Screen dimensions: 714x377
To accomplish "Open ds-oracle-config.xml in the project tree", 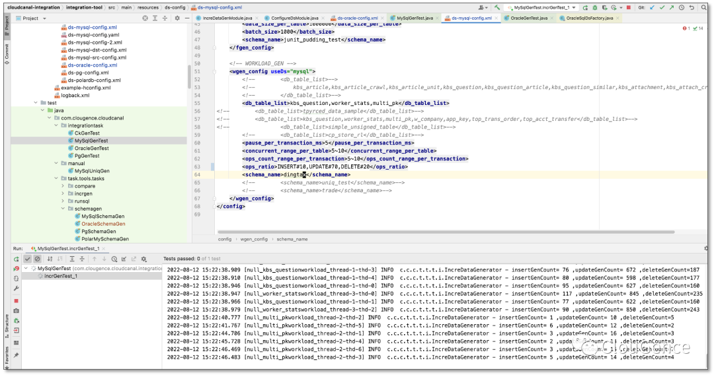I will pyautogui.click(x=93, y=65).
